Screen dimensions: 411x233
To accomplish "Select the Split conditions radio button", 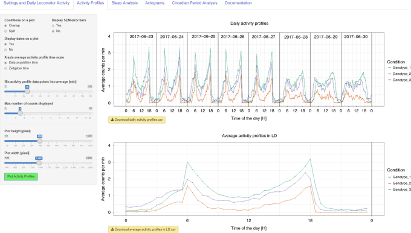I will [x=5, y=31].
